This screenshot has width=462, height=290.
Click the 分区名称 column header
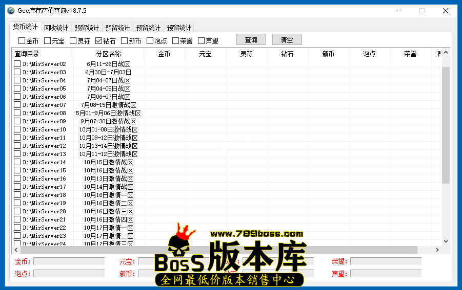pos(108,54)
